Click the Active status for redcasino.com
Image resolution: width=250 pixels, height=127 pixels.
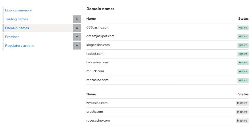(243, 80)
